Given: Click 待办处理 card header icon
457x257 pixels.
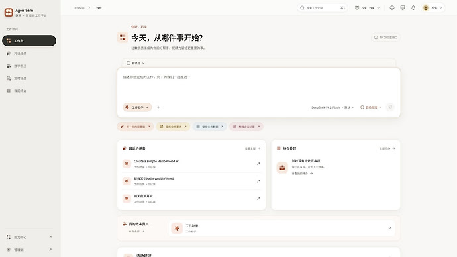Looking at the screenshot, I should click(x=279, y=148).
